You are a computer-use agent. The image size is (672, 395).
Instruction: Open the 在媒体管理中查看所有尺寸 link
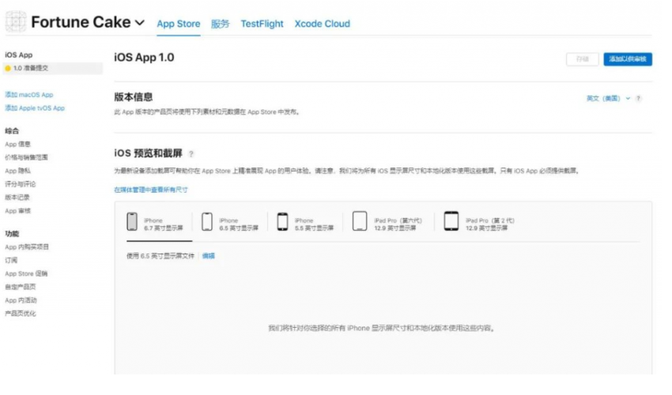[x=151, y=190]
